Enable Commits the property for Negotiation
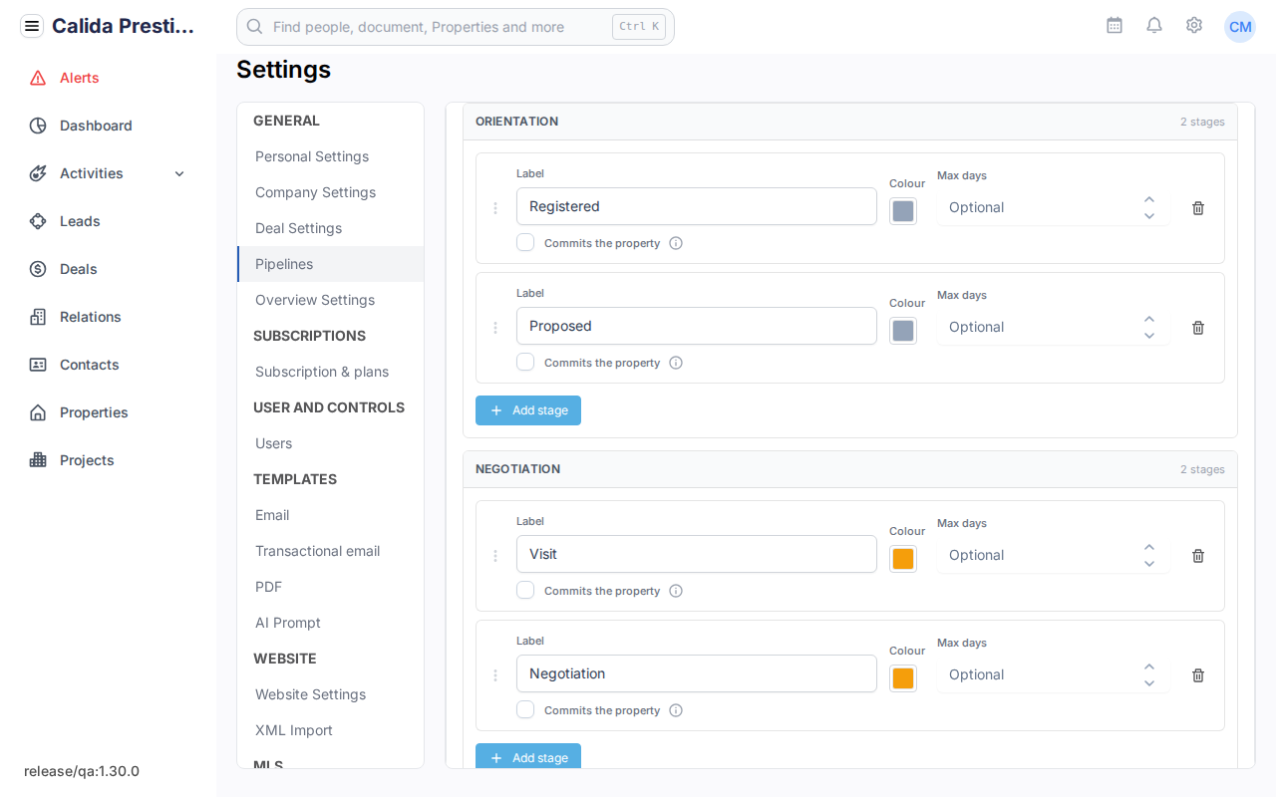This screenshot has width=1276, height=797. [525, 709]
